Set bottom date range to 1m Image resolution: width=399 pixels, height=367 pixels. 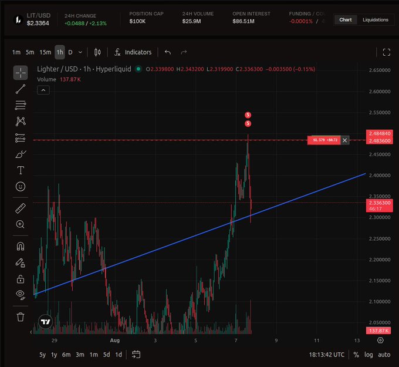pos(94,355)
